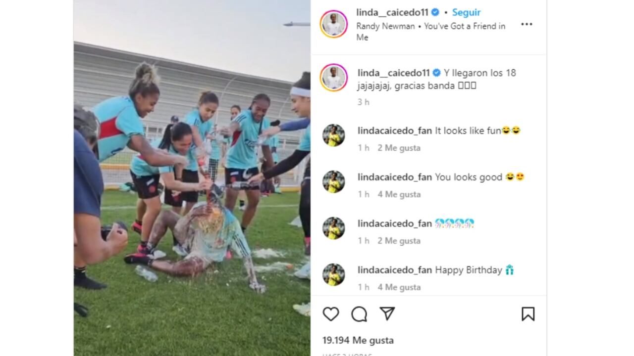Open the avatar of the 'Happy Birthday' commenter
Viewport: 634px width, 356px height.
pyautogui.click(x=334, y=275)
